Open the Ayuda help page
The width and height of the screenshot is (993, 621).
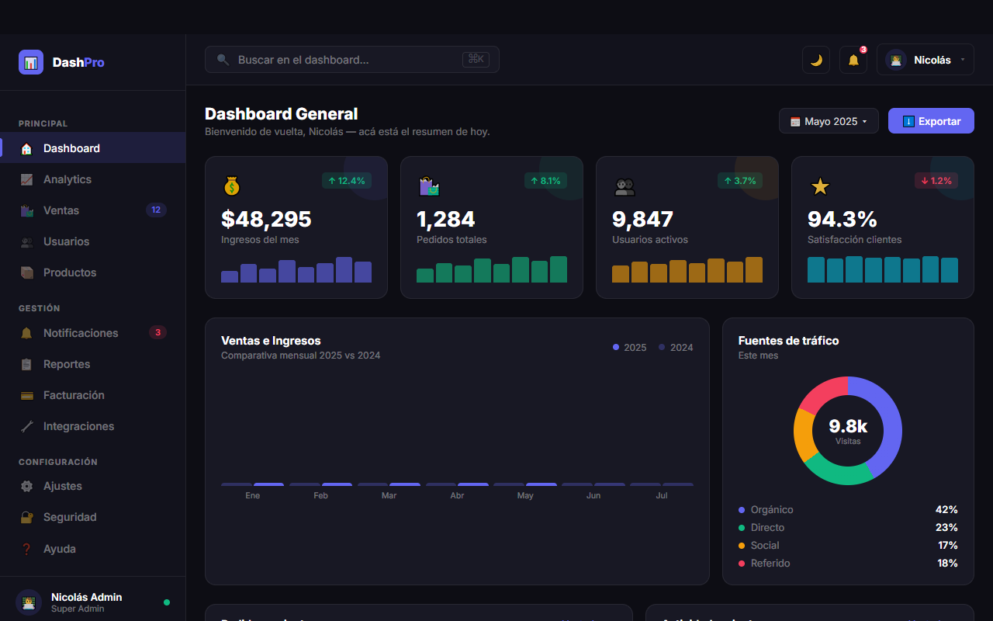click(x=92, y=549)
